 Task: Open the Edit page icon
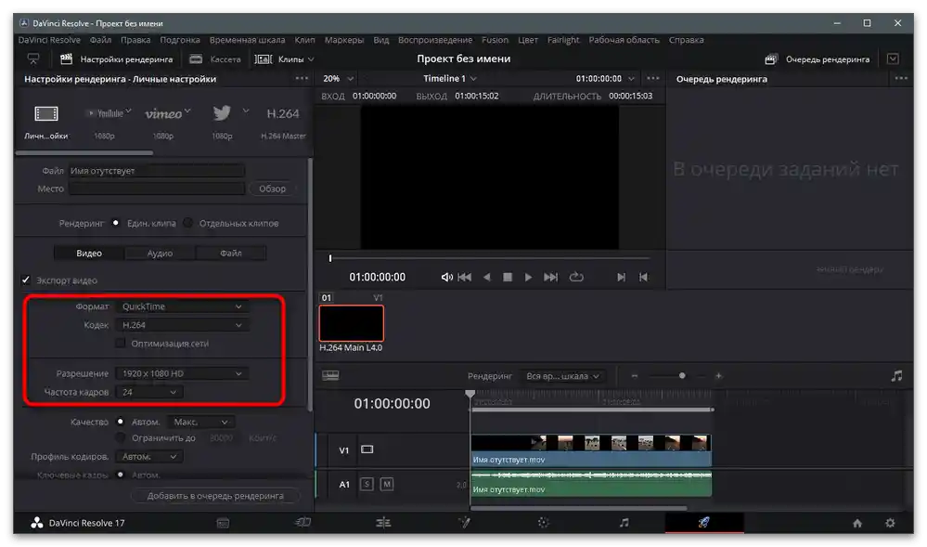[383, 523]
